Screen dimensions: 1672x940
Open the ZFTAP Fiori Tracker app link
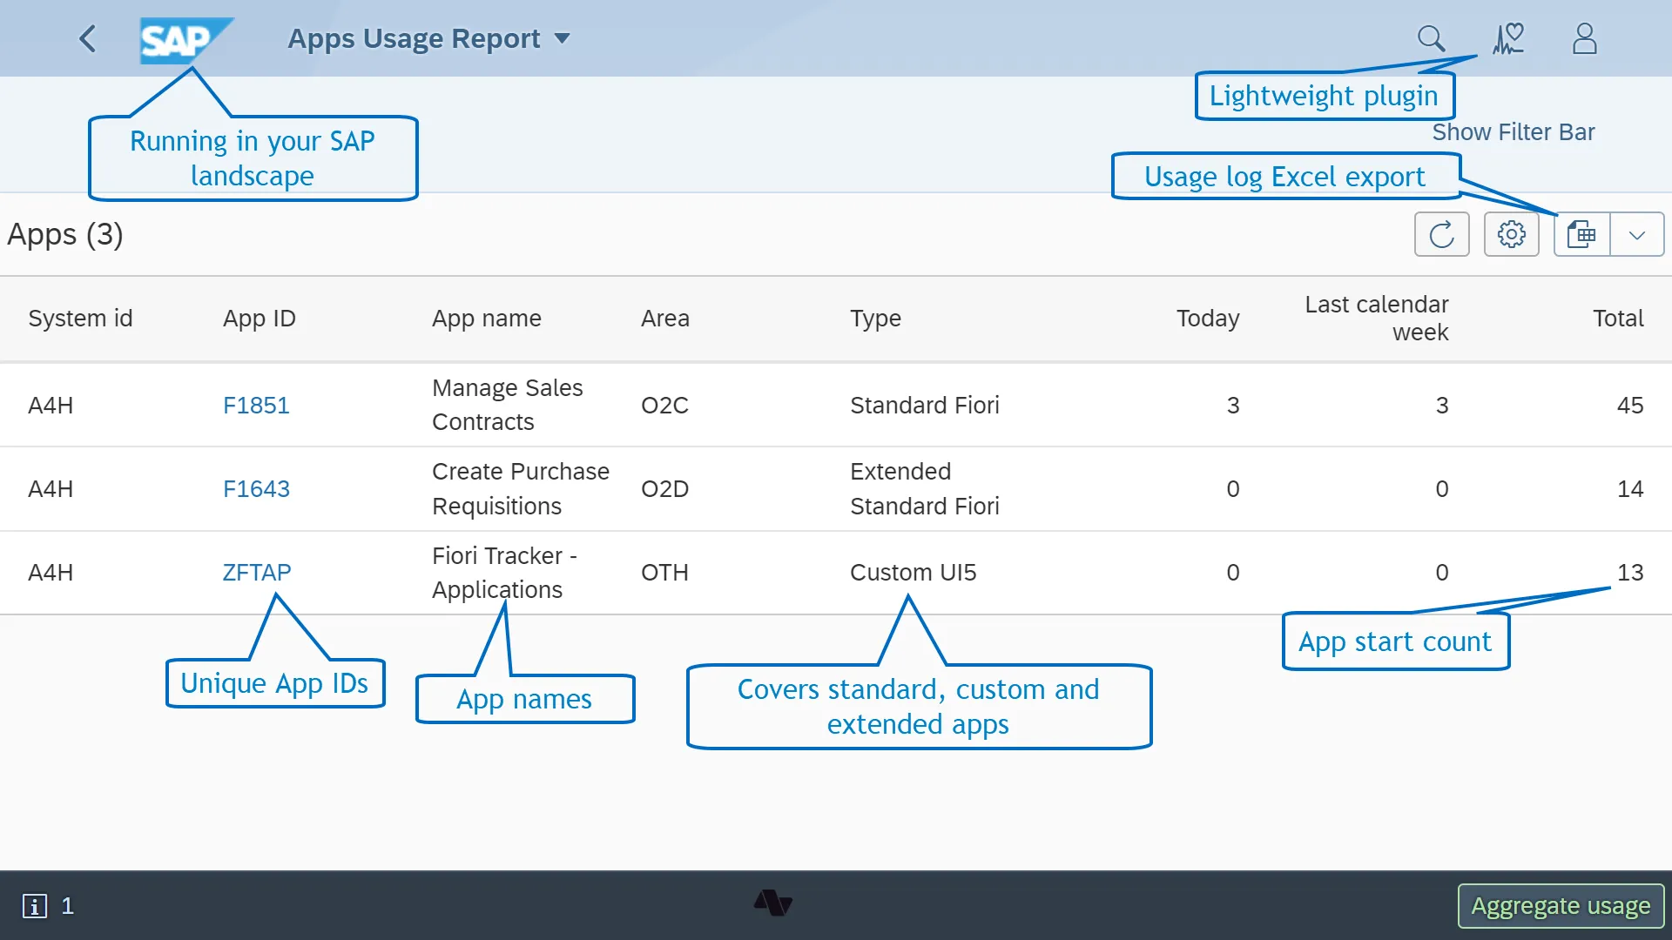(x=256, y=572)
